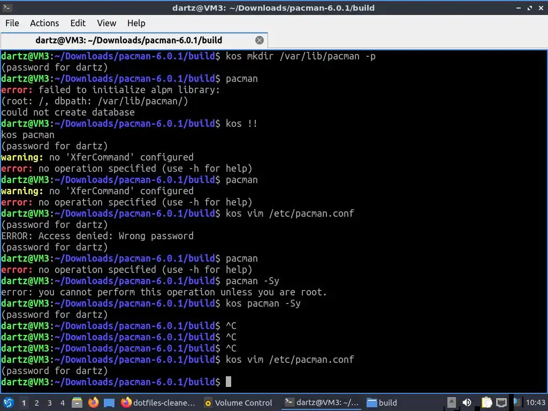Switch to the dartz@VM3 terminal taskbar entry
Viewport: 548px width, 411px height.
pos(322,402)
